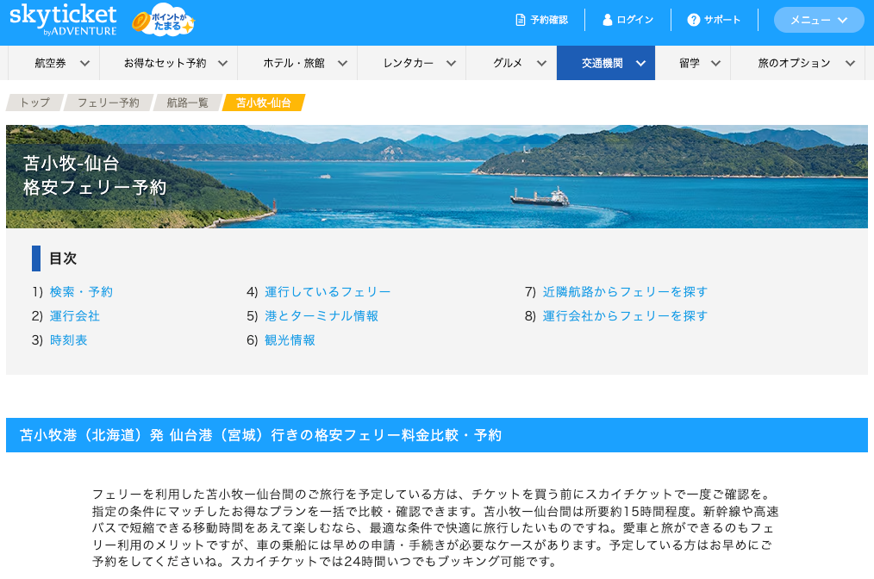Viewport: 874px width, 579px height.
Task: Expand the 航空券 navigation menu
Action: 61,63
